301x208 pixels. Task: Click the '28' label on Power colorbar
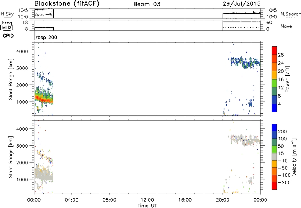click(281, 55)
